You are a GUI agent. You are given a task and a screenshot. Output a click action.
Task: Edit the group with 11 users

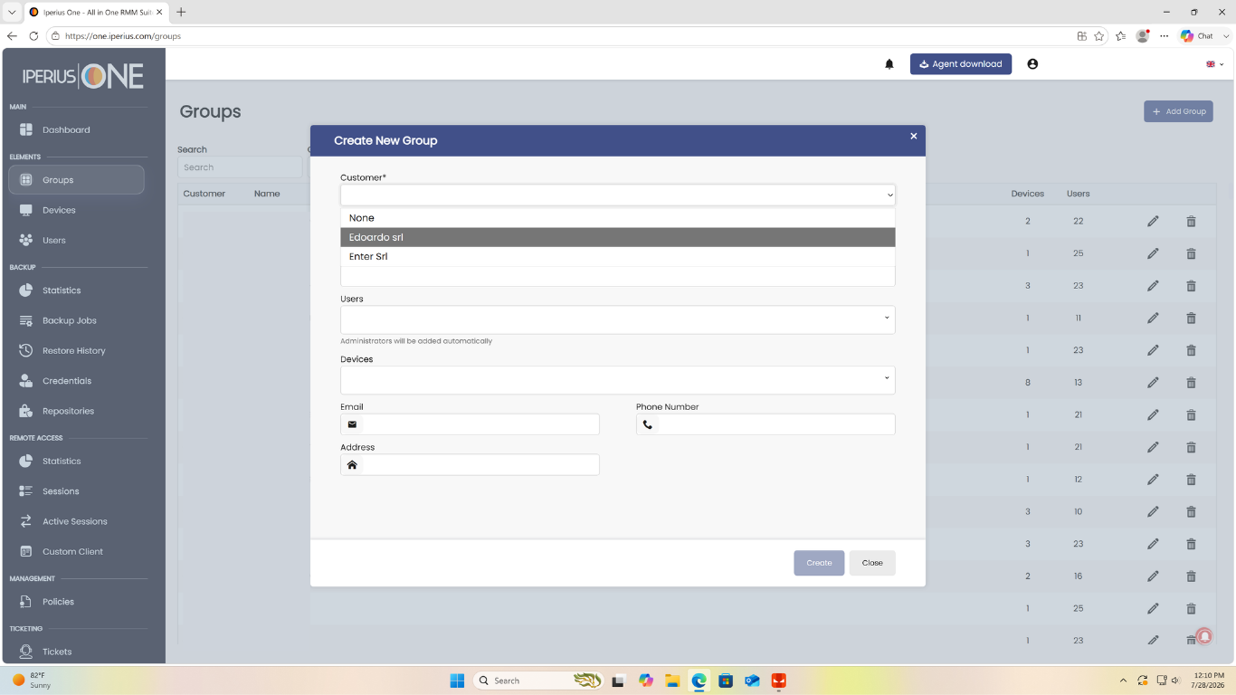[1153, 319]
